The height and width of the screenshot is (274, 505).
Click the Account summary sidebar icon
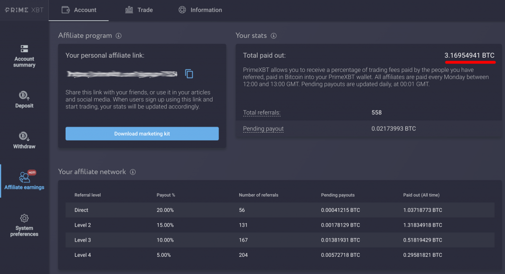24,49
